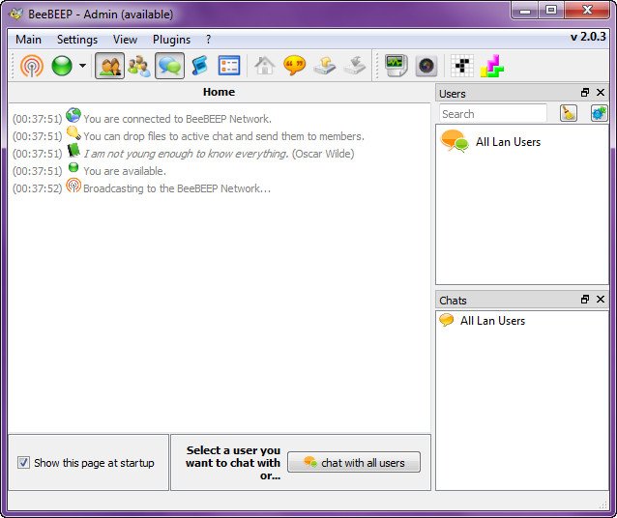Screen dimensions: 617x518
Task: Close the Chats panel
Action: point(601,300)
